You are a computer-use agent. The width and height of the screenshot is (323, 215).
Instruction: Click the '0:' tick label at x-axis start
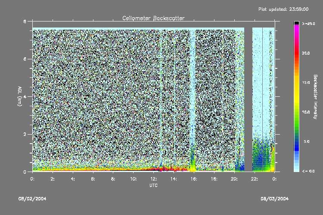coord(33,179)
